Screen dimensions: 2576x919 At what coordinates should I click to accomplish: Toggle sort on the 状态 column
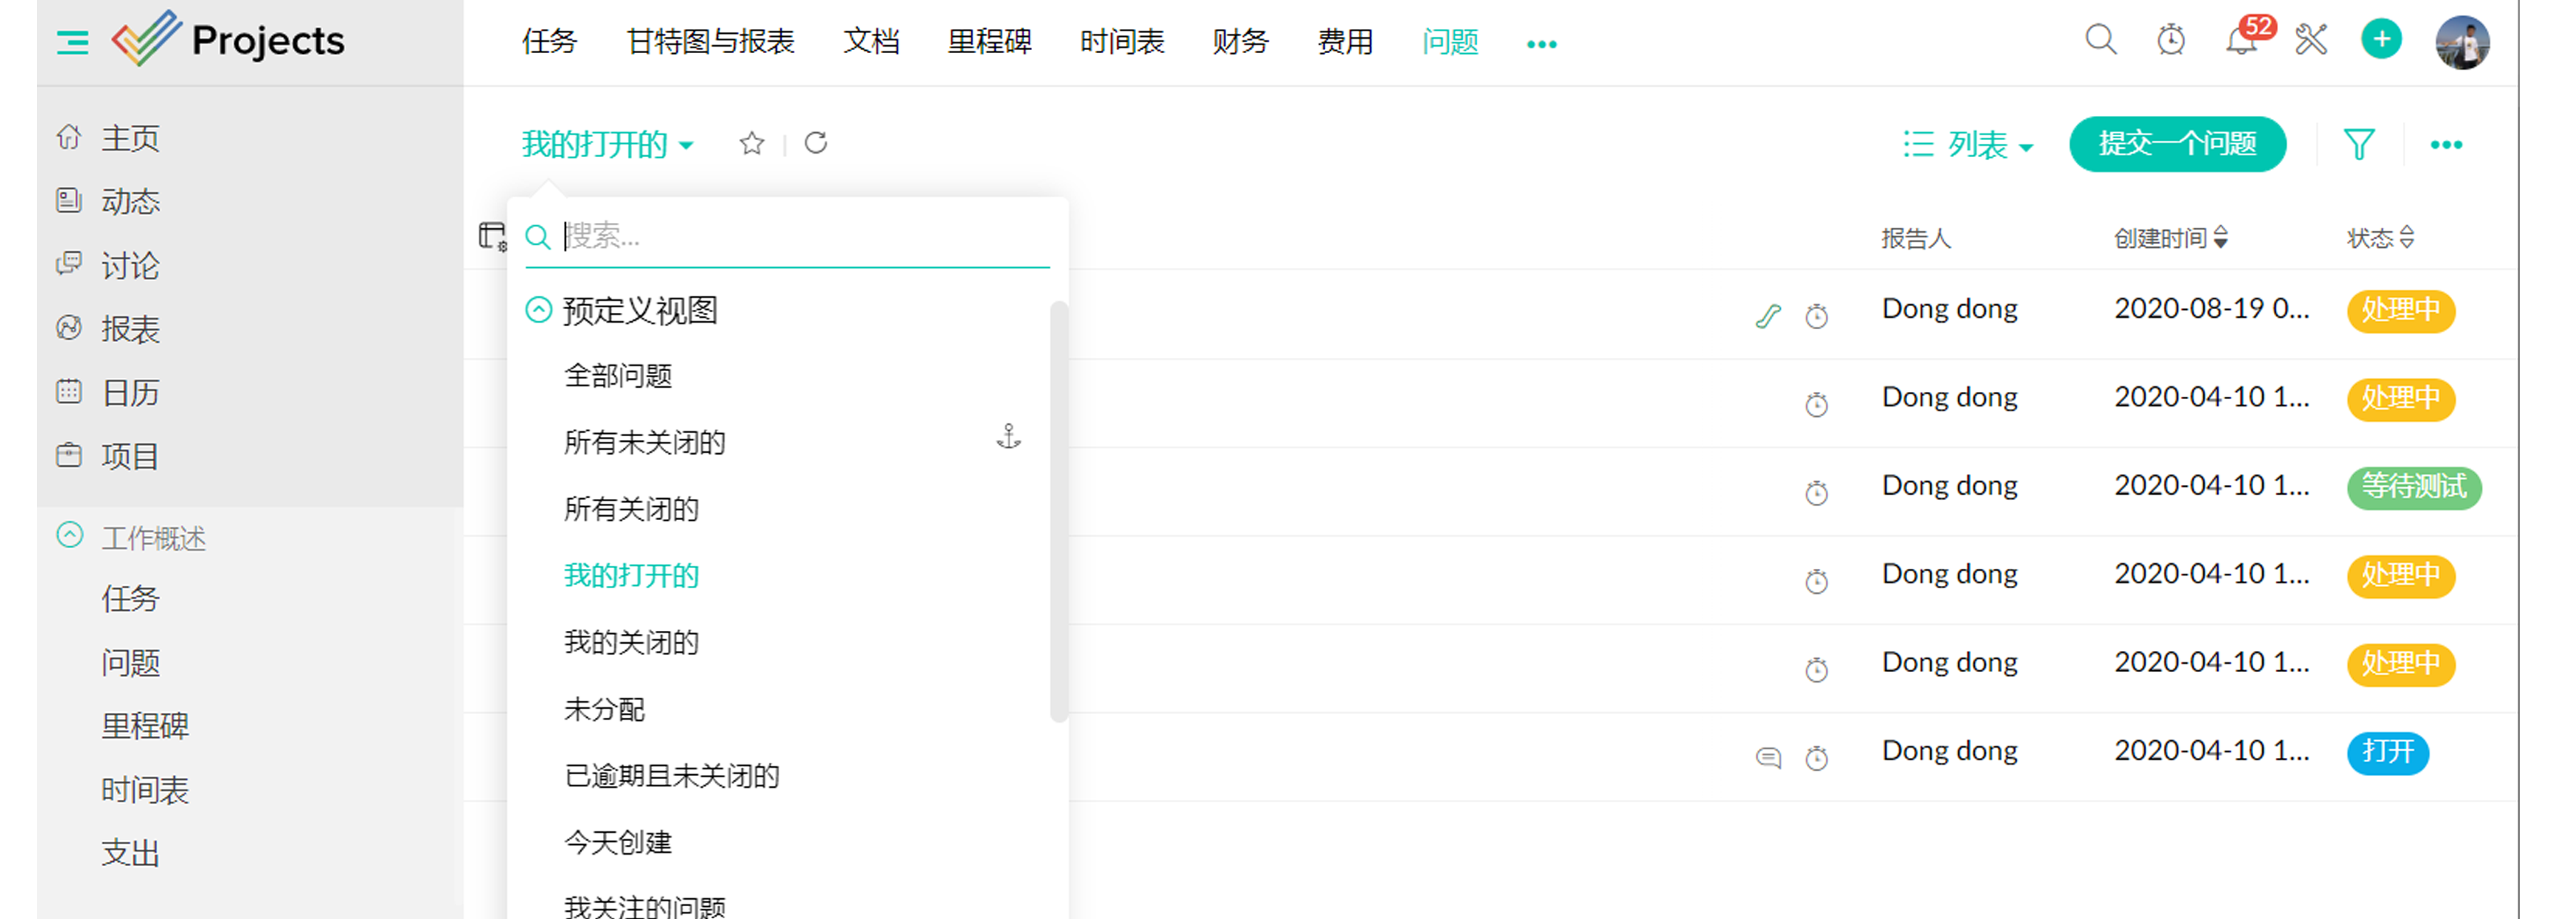(2406, 238)
